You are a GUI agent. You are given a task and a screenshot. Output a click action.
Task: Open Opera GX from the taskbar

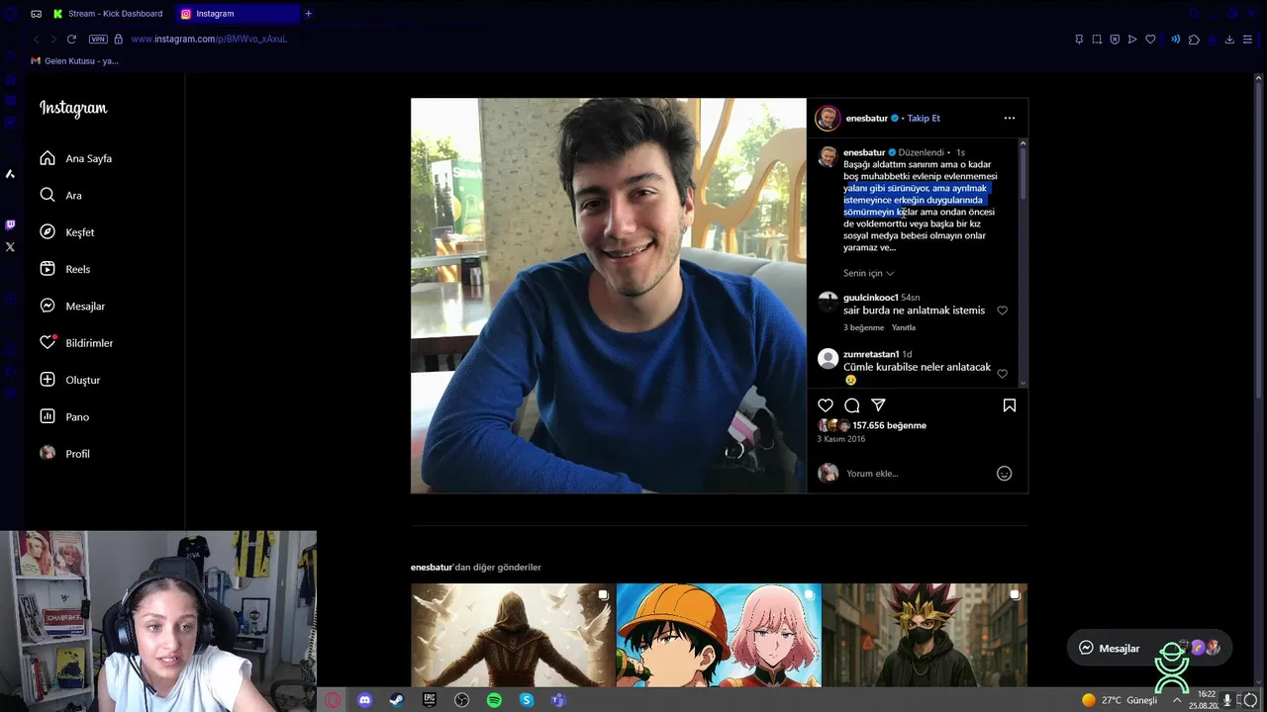pyautogui.click(x=333, y=700)
